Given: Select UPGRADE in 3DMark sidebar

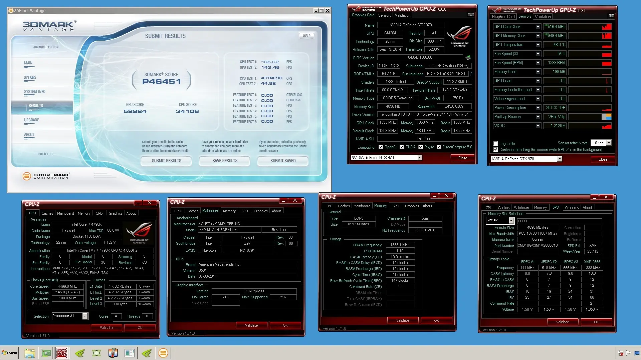Looking at the screenshot, I should [32, 120].
